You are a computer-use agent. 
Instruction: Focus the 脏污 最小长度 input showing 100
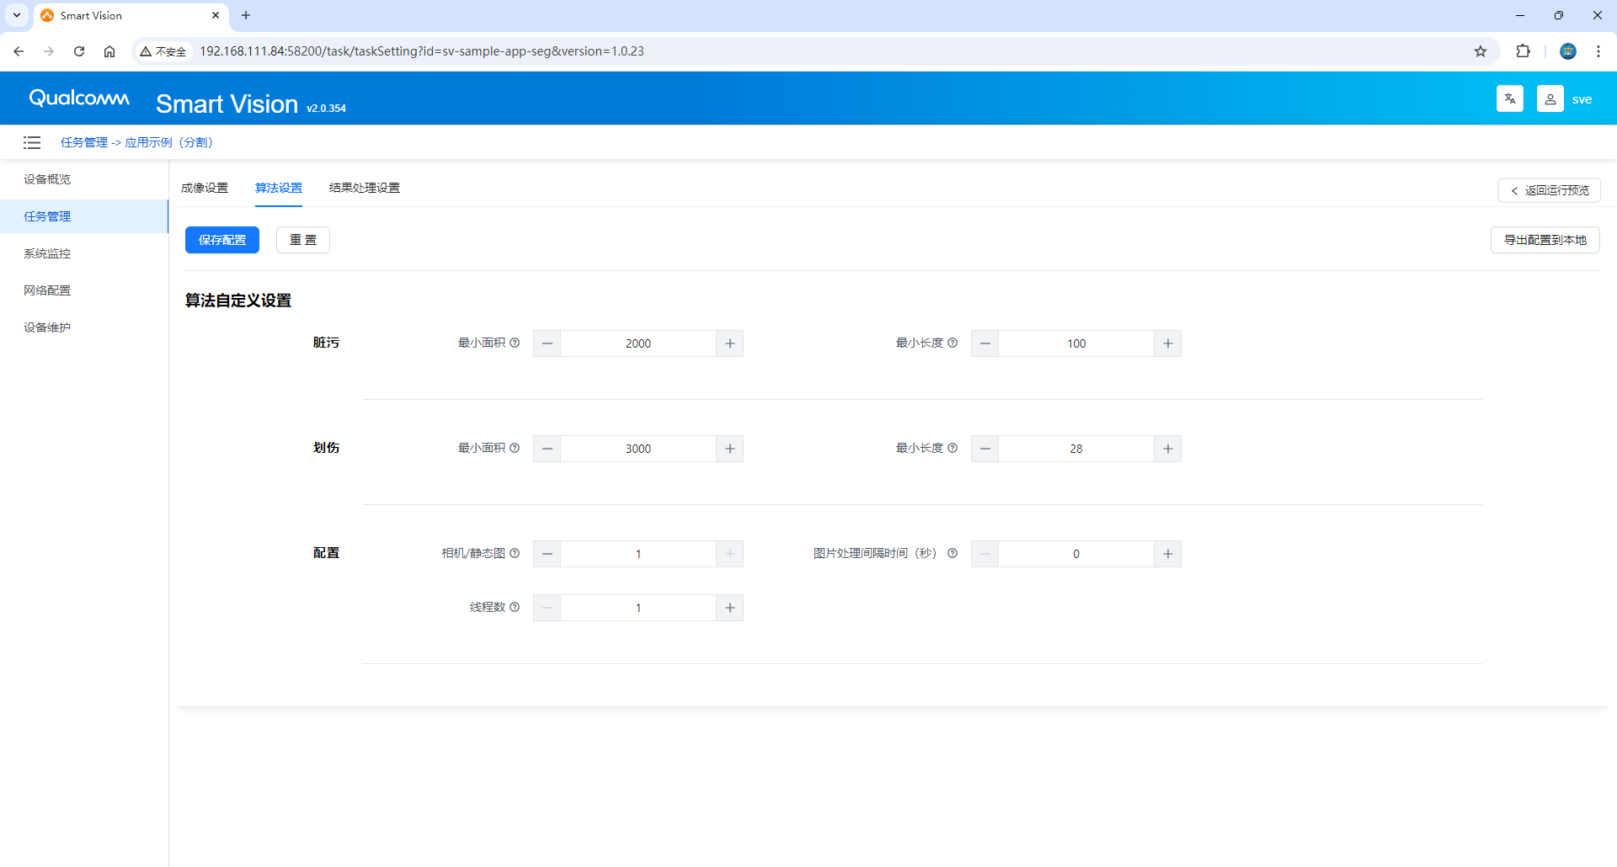click(1076, 343)
